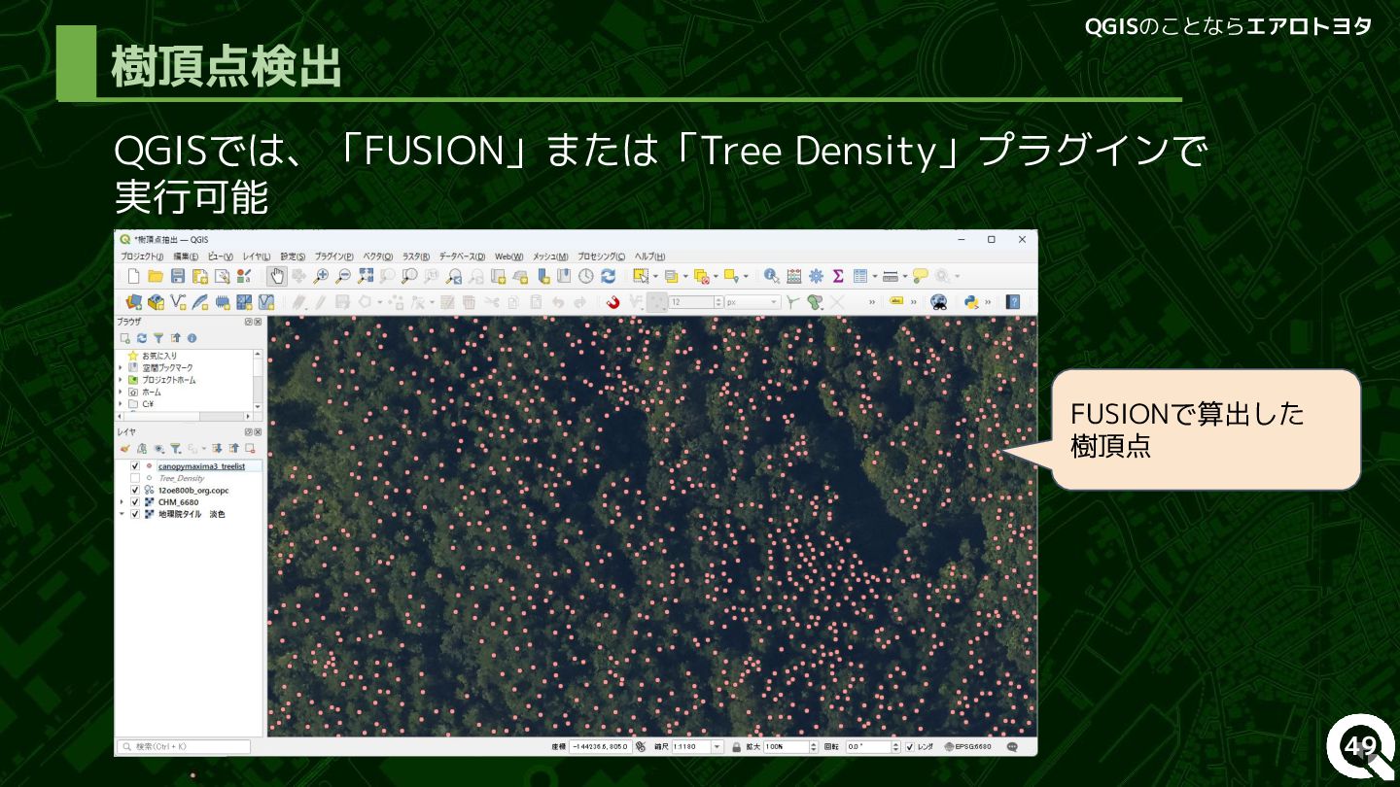Click the messages log icon in status bar
This screenshot has height=787, width=1400.
pyautogui.click(x=1012, y=746)
